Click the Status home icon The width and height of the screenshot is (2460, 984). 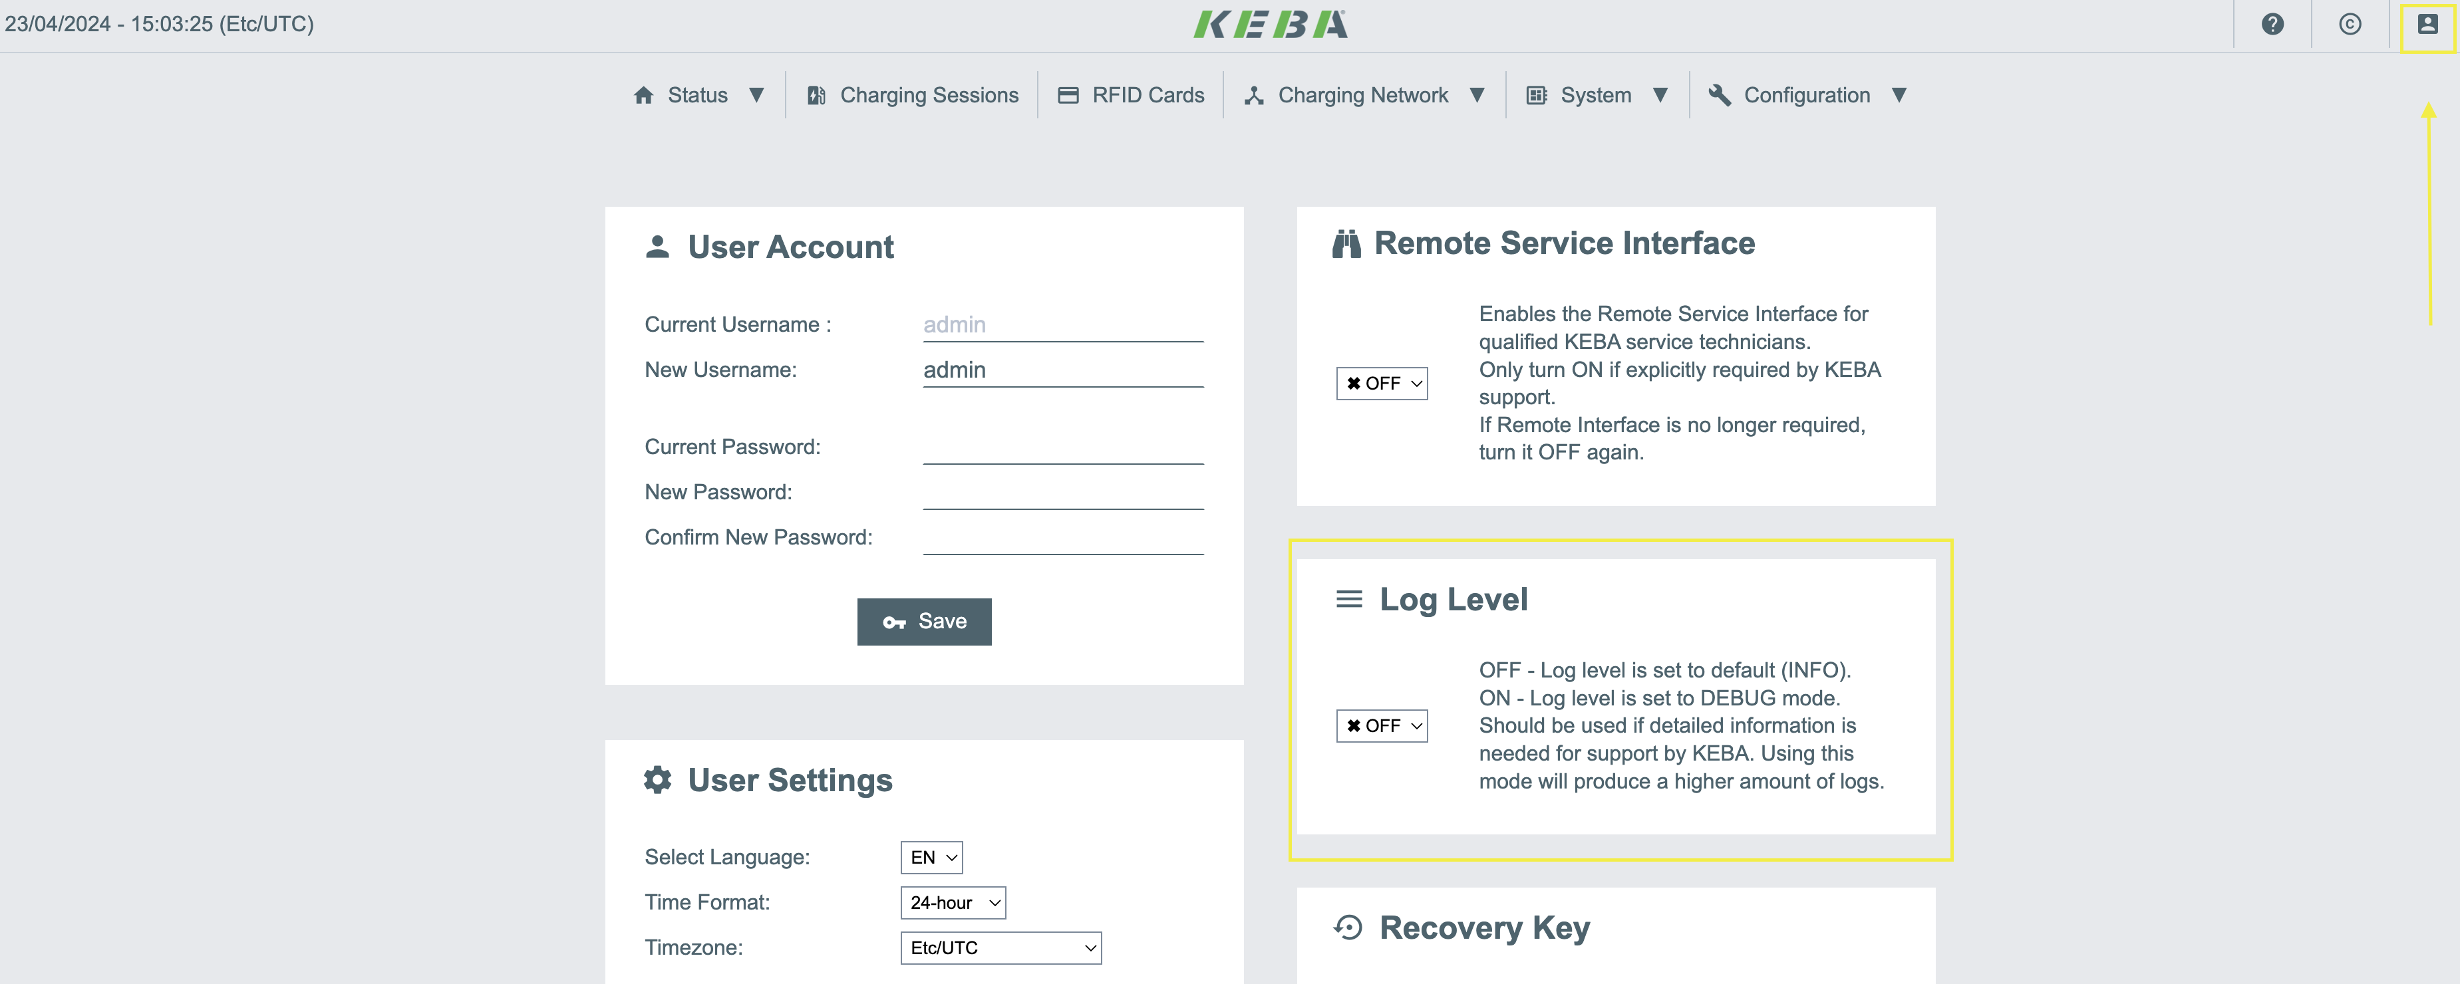click(644, 96)
